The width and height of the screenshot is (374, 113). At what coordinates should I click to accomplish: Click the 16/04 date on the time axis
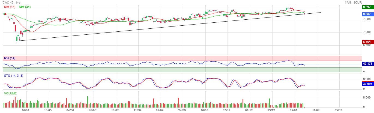25,111
